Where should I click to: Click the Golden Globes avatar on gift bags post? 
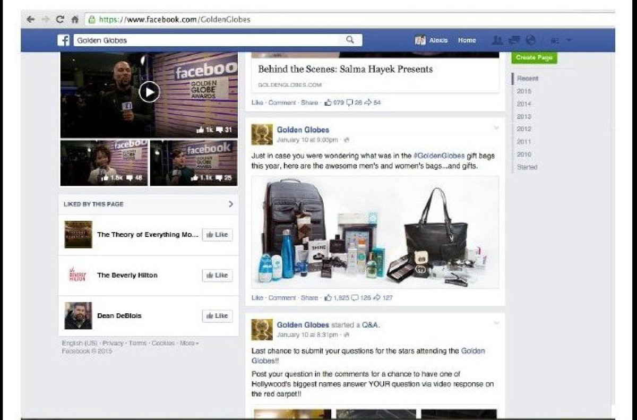(262, 134)
